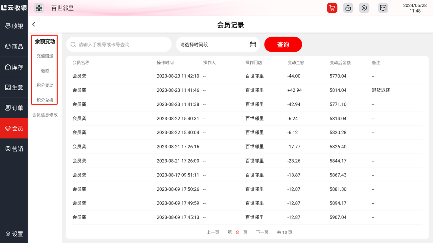Go to 上一页 previous page

pos(213,233)
